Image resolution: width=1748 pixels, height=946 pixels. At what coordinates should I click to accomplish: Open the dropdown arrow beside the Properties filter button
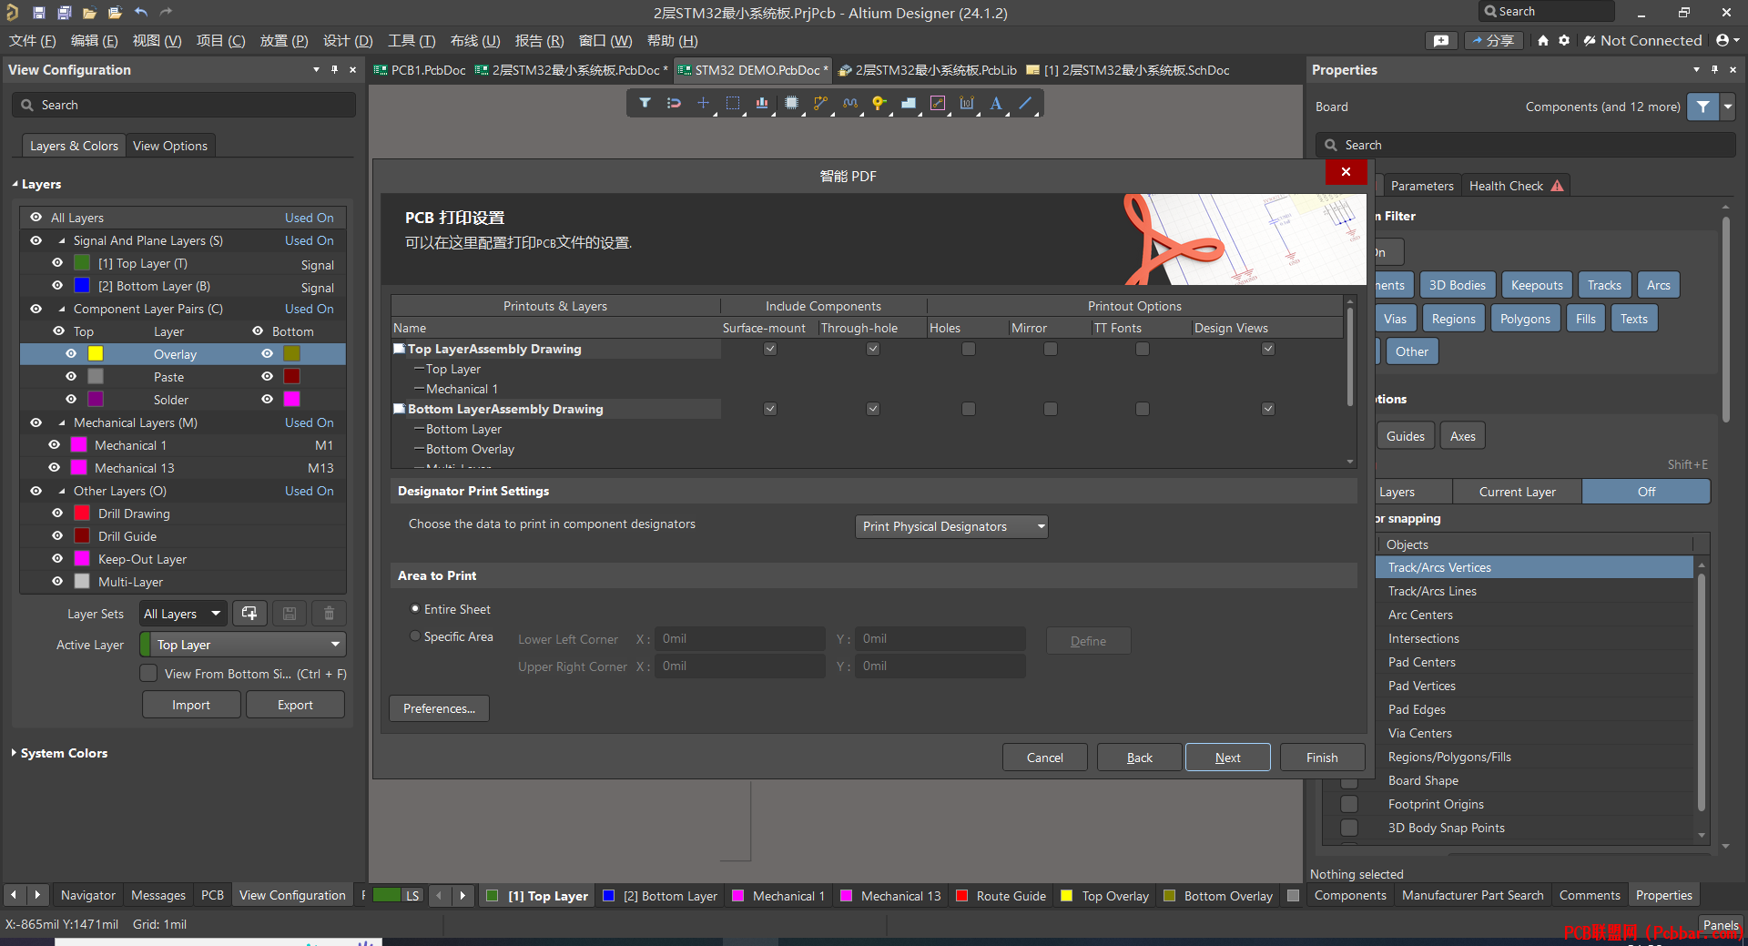[x=1728, y=107]
